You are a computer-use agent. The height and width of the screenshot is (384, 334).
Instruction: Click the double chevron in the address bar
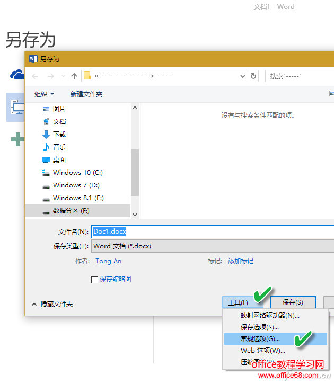[x=96, y=76]
